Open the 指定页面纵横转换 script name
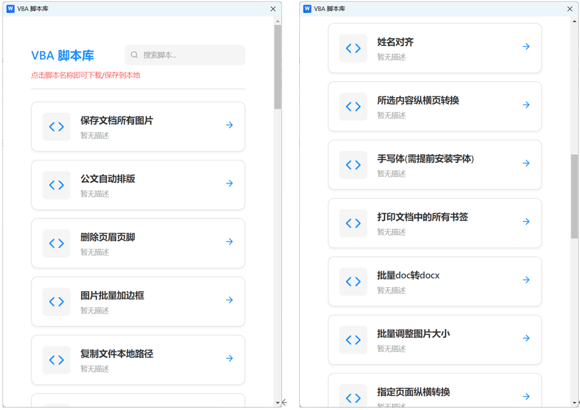Viewport: 580px width, 410px height. 413,392
